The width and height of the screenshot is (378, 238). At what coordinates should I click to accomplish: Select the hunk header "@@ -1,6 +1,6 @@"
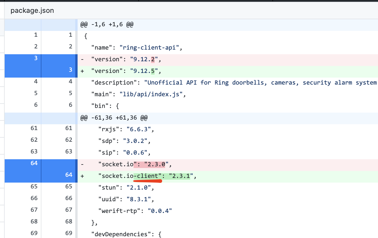[x=107, y=25]
